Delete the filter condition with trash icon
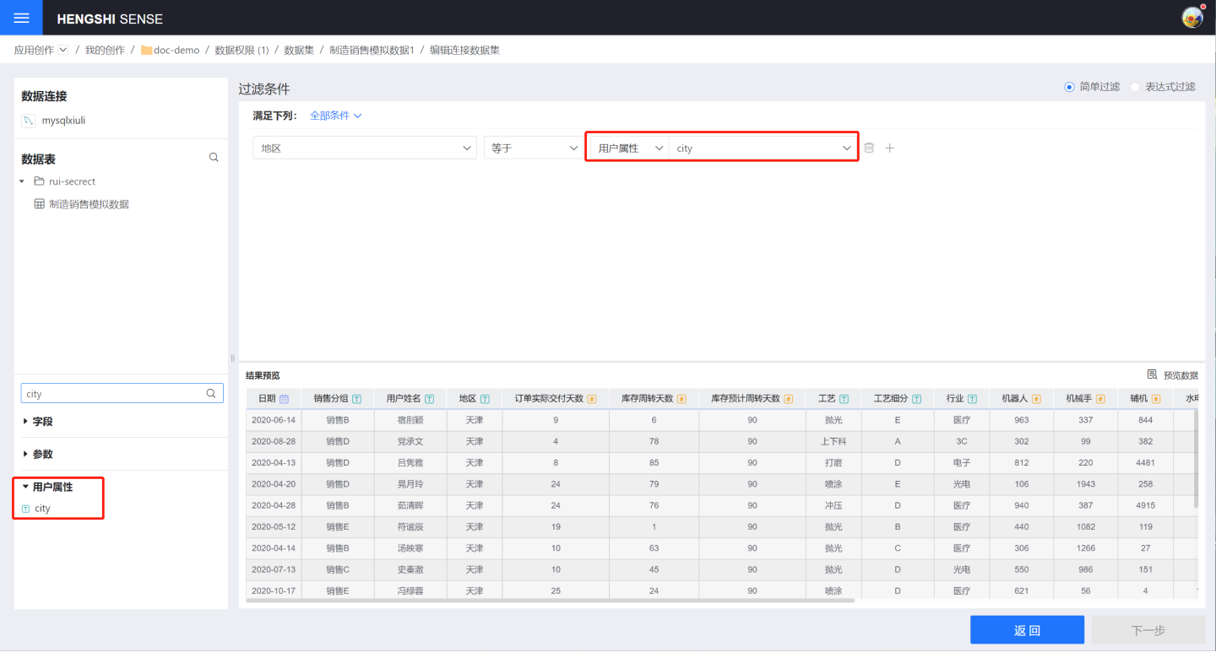 [869, 148]
